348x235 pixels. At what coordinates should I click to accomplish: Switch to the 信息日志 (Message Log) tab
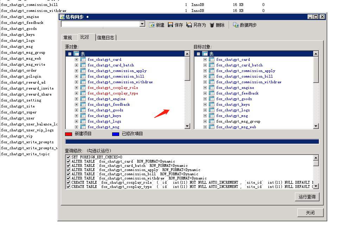(105, 38)
